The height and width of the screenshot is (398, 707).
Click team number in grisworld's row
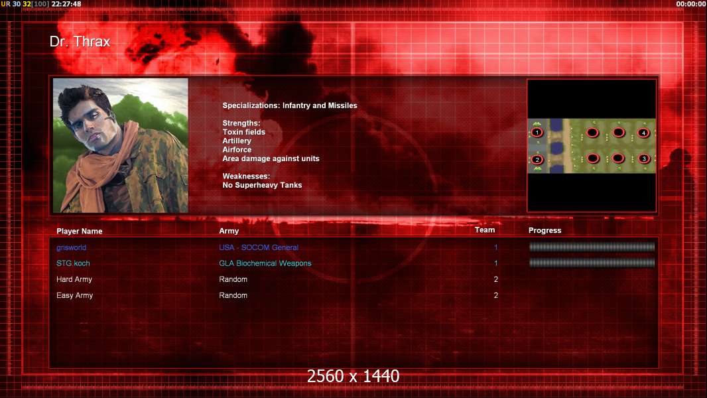(495, 247)
